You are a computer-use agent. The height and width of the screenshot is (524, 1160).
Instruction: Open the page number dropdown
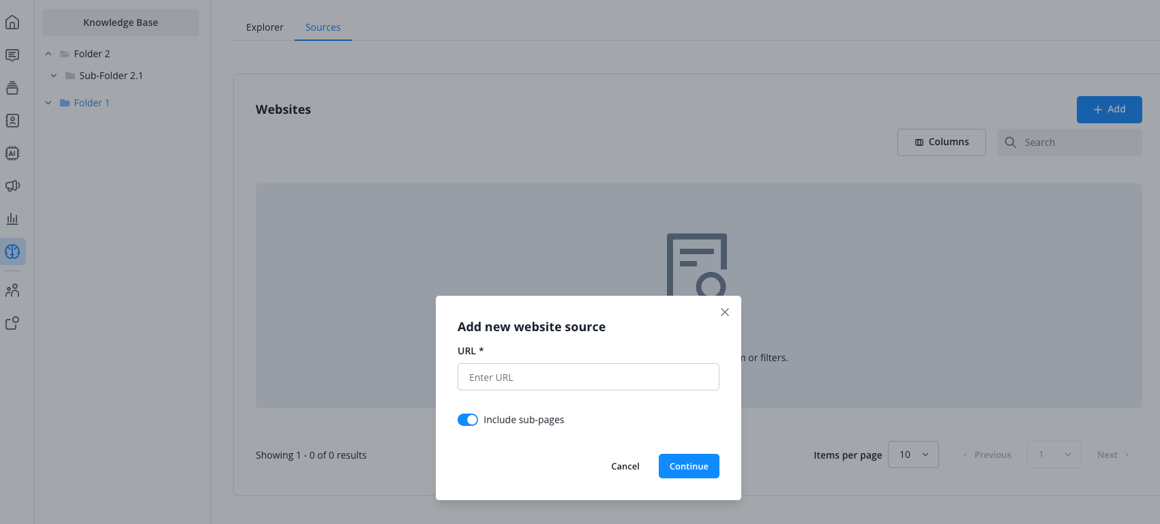[1054, 454]
